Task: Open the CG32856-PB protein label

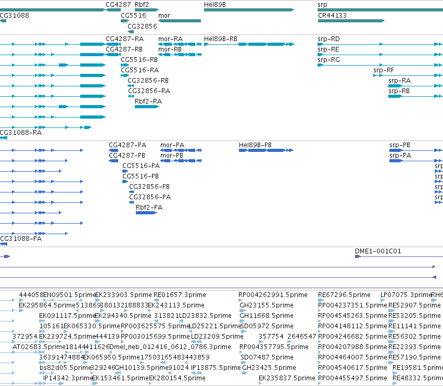Action: click(149, 187)
